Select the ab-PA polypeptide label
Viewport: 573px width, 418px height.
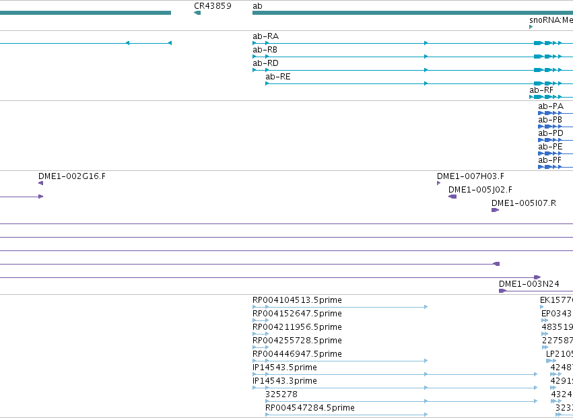coord(551,106)
